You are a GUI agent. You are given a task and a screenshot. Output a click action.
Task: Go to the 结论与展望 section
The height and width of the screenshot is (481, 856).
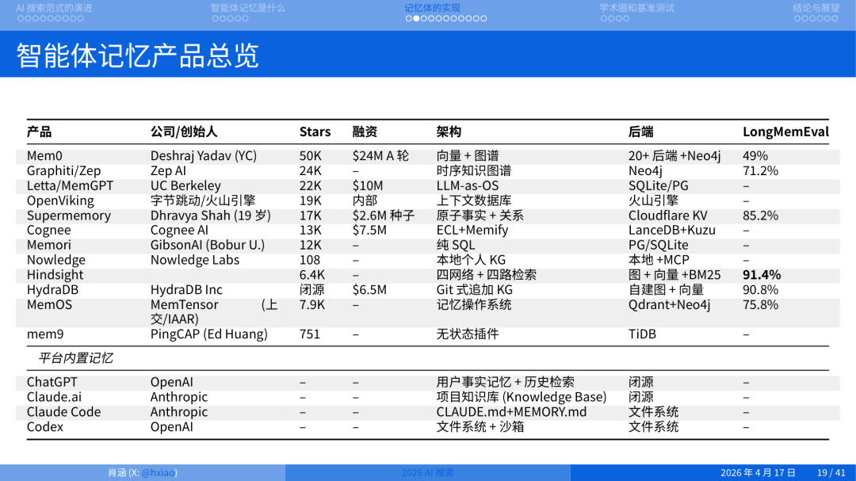point(815,8)
